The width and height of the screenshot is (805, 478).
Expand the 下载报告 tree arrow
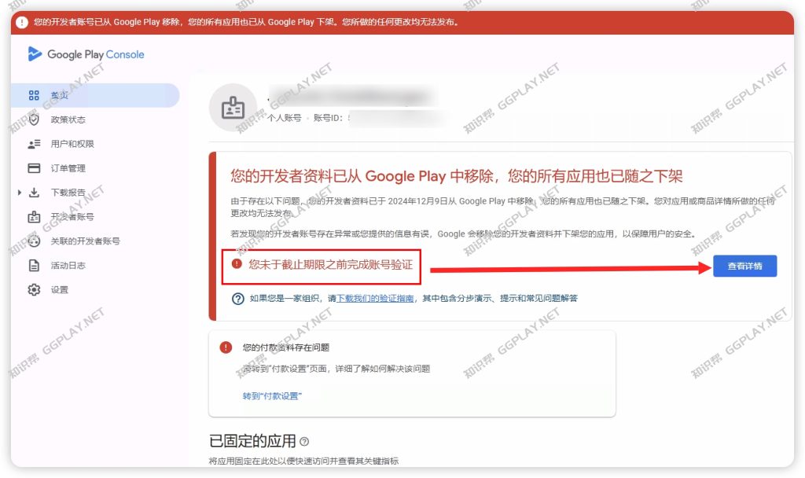(x=20, y=193)
